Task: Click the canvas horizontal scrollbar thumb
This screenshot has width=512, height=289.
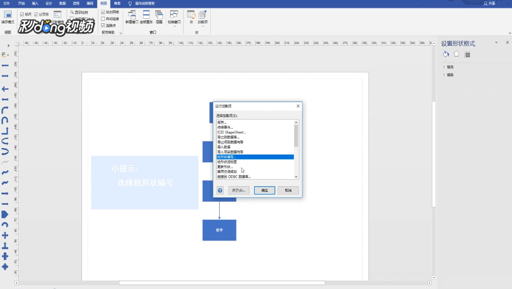Action: point(222,283)
